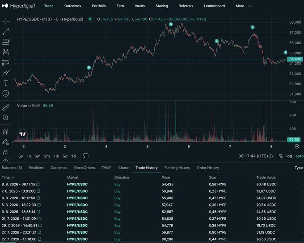Click the current price label 54,430

295,59
